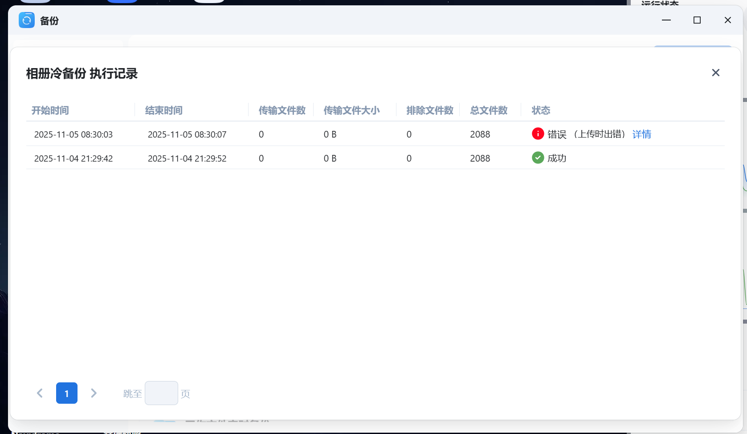Click the 总文件数 column header
Screen dimensions: 747x434
coord(488,110)
